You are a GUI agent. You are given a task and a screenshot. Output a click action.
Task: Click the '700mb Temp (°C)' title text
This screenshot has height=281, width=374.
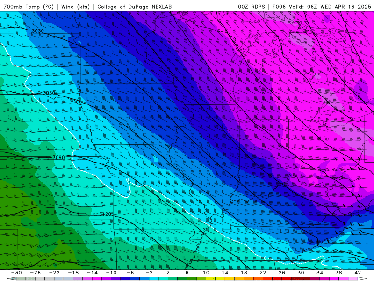click(29, 7)
